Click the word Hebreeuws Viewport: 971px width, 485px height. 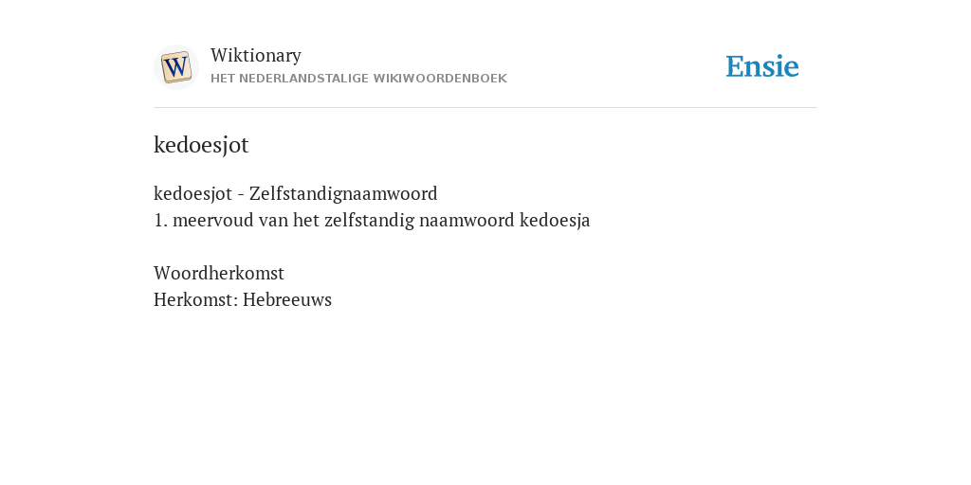click(287, 299)
